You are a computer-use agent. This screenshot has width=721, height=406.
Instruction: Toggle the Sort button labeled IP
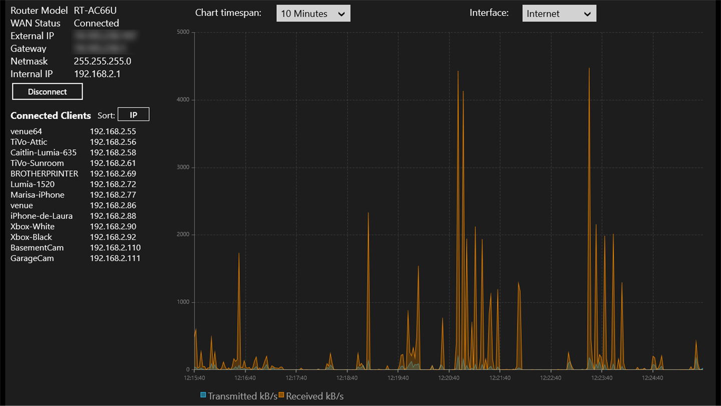point(134,115)
